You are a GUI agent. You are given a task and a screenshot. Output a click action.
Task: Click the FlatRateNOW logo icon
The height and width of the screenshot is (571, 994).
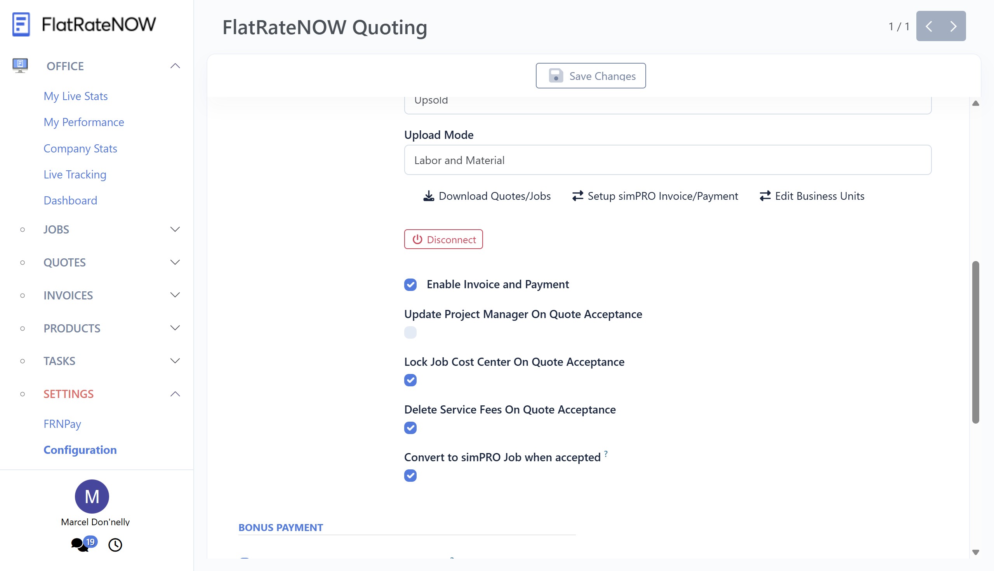[x=21, y=24]
